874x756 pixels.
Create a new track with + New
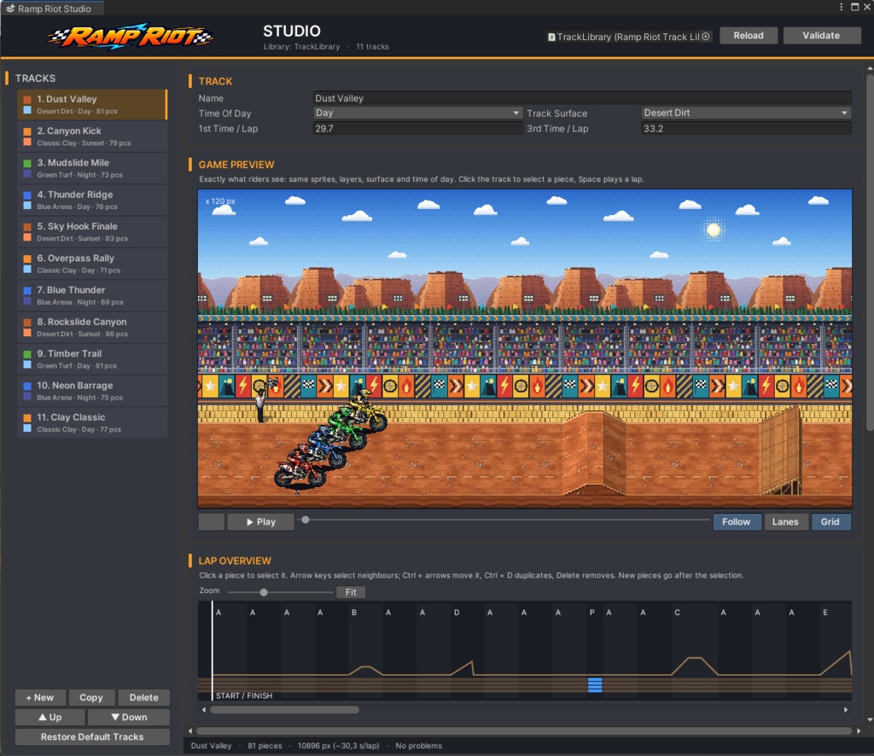[x=40, y=697]
